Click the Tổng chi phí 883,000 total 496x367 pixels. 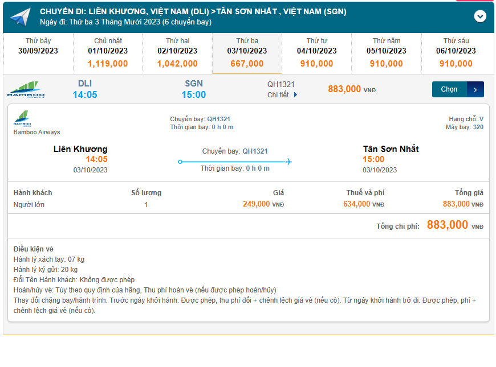point(448,225)
